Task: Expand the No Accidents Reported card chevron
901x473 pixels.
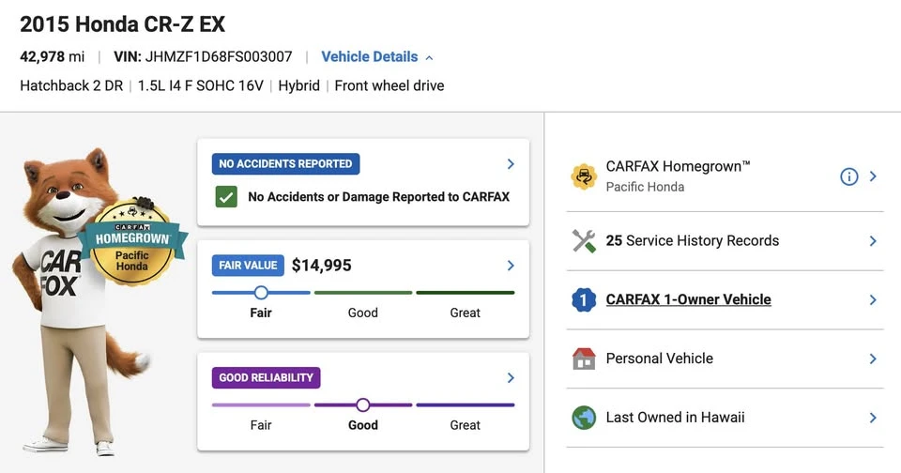Action: tap(511, 164)
